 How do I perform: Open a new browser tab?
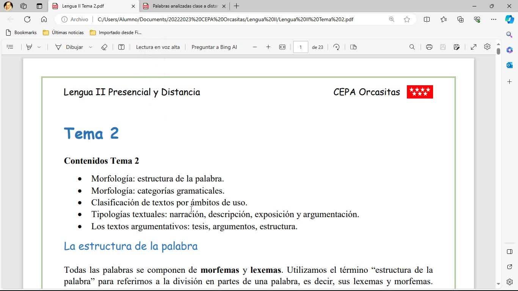click(236, 6)
